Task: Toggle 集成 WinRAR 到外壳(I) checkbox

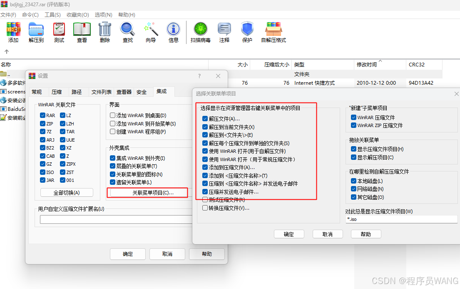Action: pos(112,158)
